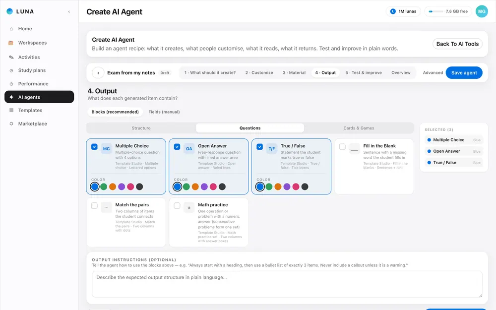496x310 pixels.
Task: Open the Home page label
Action: tap(25, 29)
